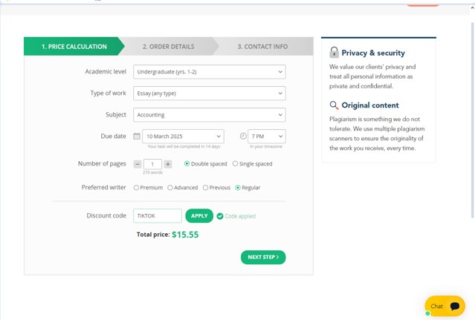Increase pages with the plus button
The image size is (475, 320).
(x=168, y=164)
